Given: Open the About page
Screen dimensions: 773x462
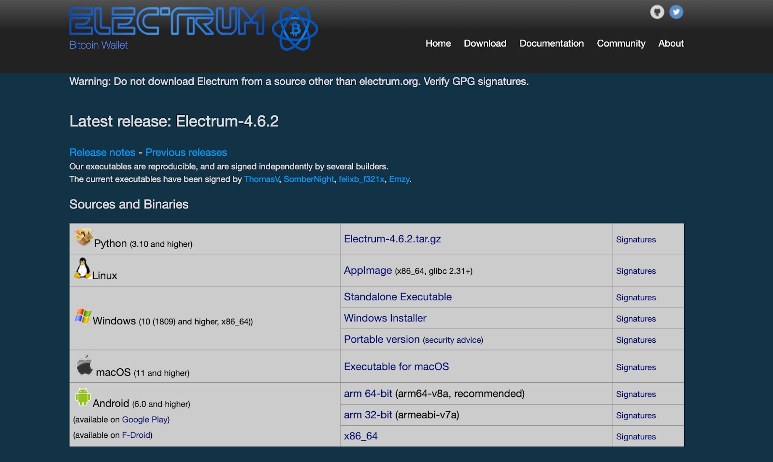Looking at the screenshot, I should 671,43.
